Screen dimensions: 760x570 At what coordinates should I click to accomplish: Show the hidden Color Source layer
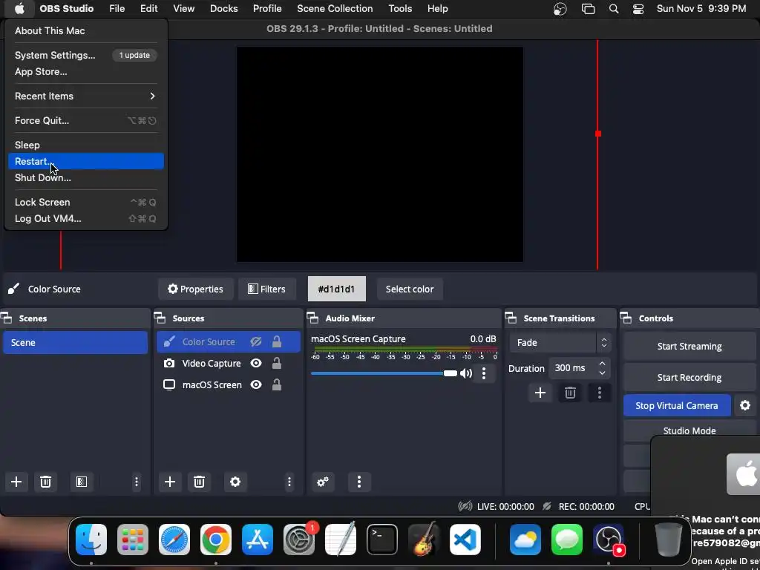point(256,342)
